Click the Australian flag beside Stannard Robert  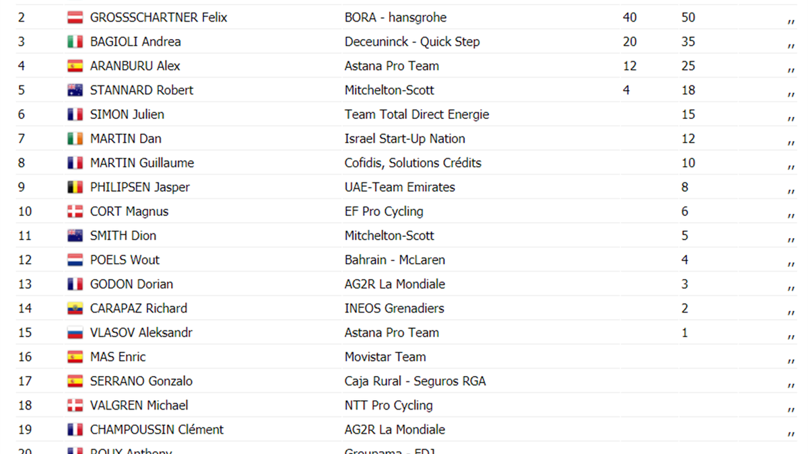pyautogui.click(x=75, y=91)
